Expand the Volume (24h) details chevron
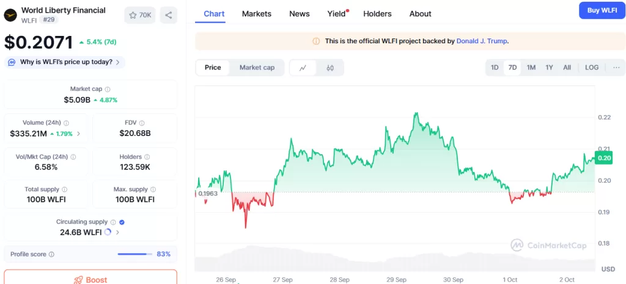This screenshot has height=284, width=626. tap(78, 133)
